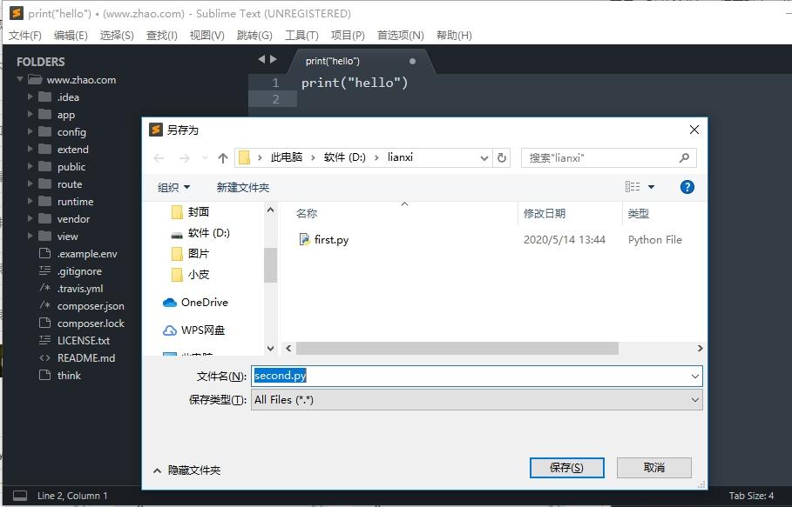The image size is (792, 507).
Task: Expand the .idea folder
Action: pos(30,97)
